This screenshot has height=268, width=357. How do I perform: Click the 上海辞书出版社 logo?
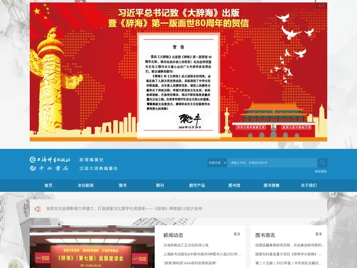[50, 159]
